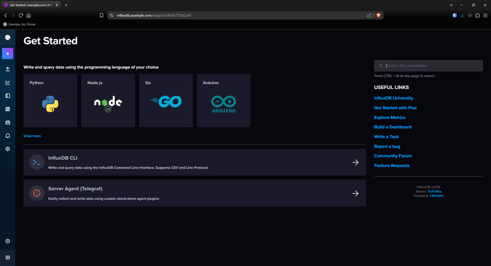This screenshot has height=266, width=491.
Task: Open the InfluxDB University link
Action: pyautogui.click(x=393, y=98)
